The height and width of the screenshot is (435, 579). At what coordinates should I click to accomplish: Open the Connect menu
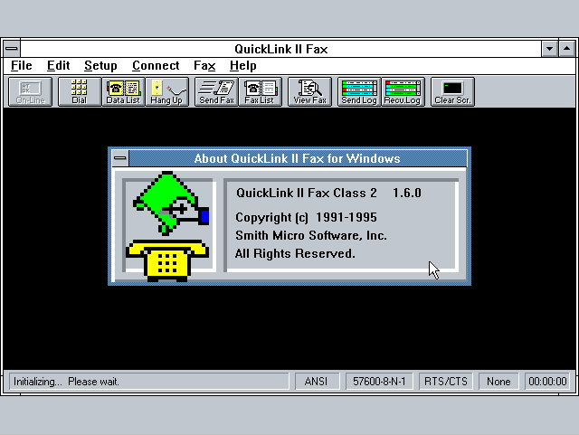156,66
